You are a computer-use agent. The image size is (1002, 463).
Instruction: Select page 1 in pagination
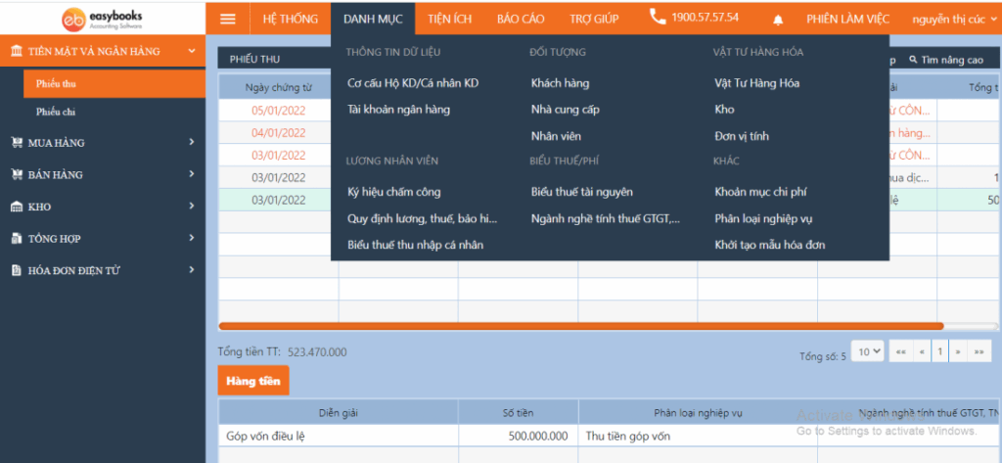(940, 351)
